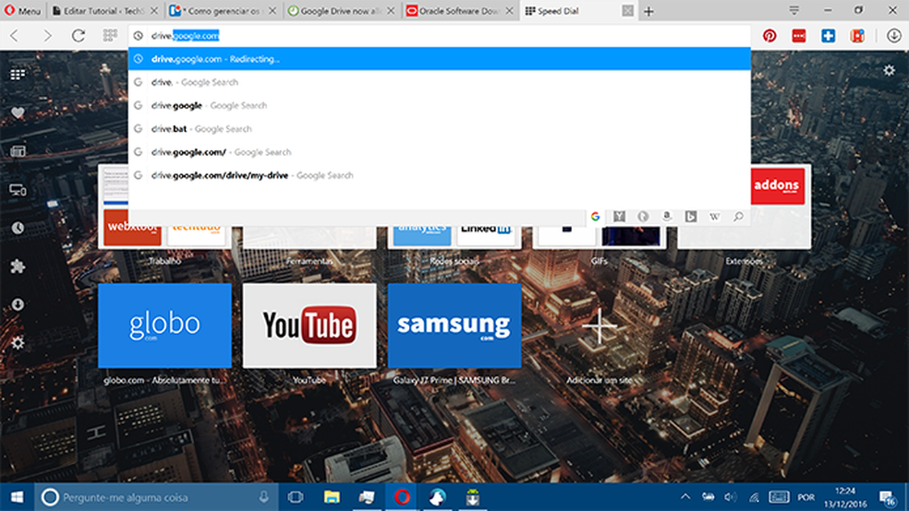The image size is (909, 511).
Task: Search with Bing engine icon
Action: pos(690,217)
